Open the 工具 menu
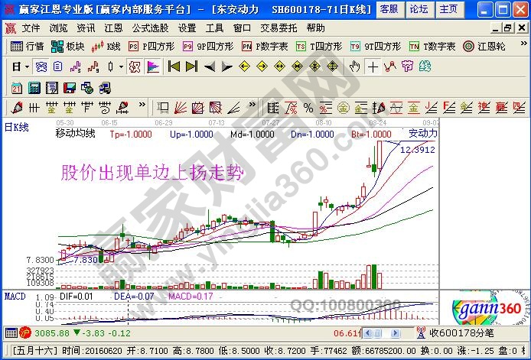531x360 pixels. pyautogui.click(x=214, y=28)
